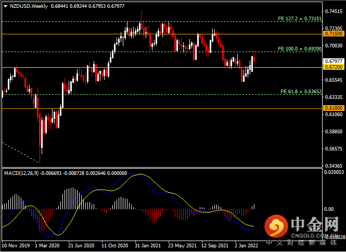Click the 0.61800 orange price label
Screen dimensions: 346x252
334,108
